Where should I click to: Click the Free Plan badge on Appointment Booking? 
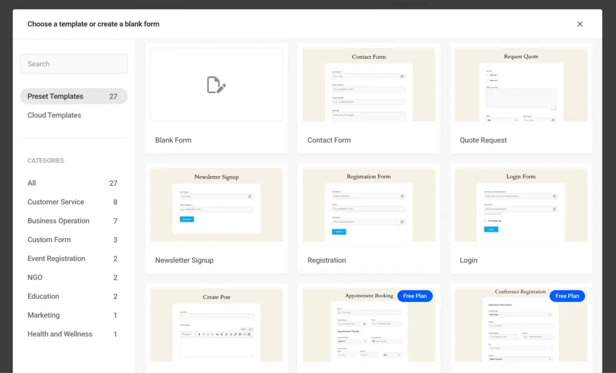pyautogui.click(x=415, y=296)
